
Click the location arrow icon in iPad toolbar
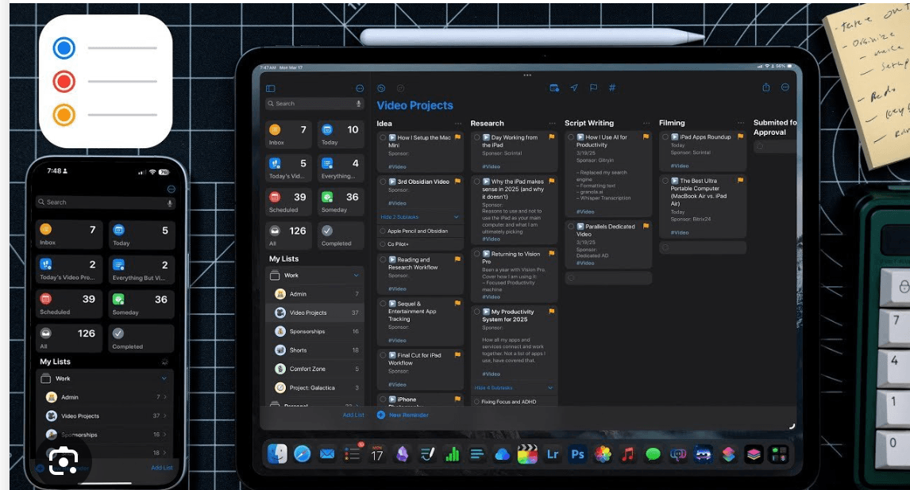pos(574,88)
